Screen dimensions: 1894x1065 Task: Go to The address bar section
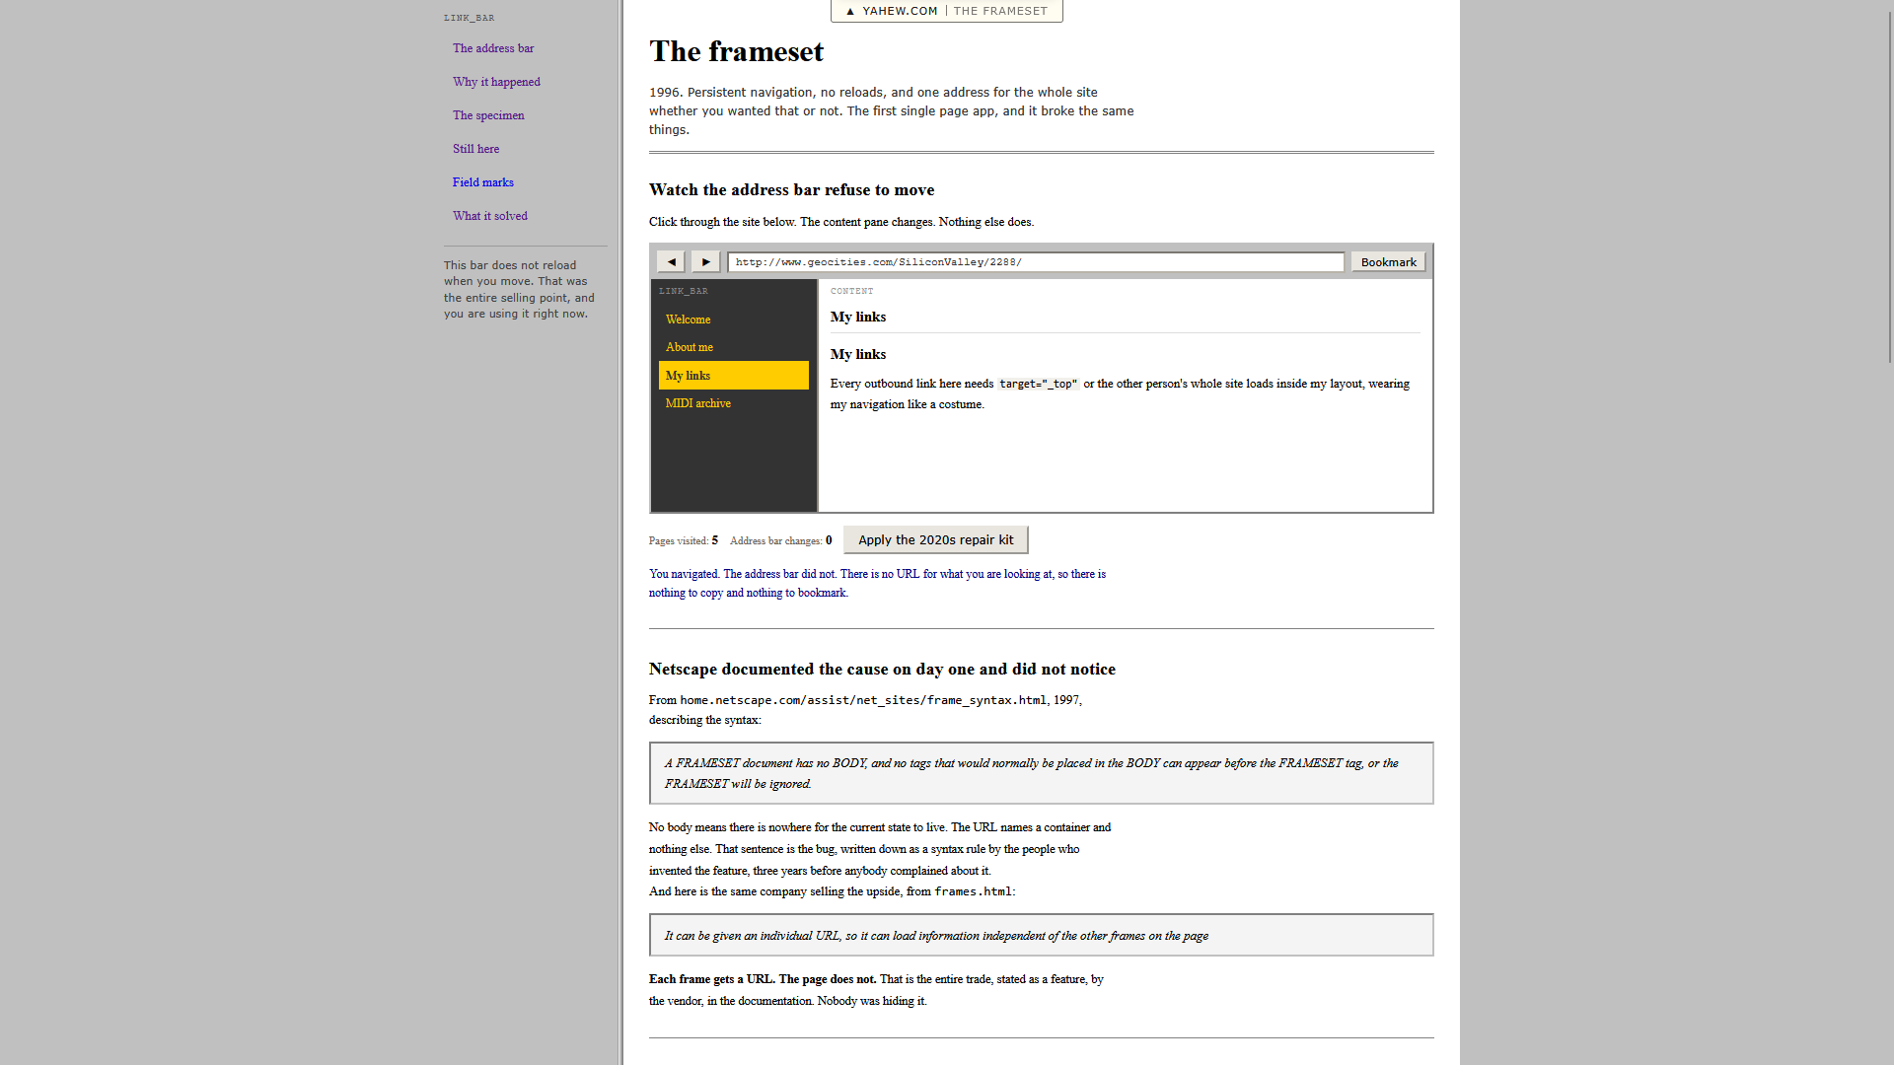tap(493, 48)
